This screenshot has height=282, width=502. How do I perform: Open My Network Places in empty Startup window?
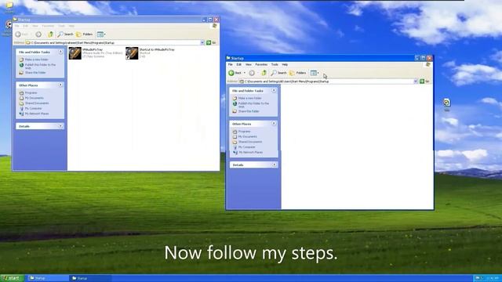pos(248,152)
